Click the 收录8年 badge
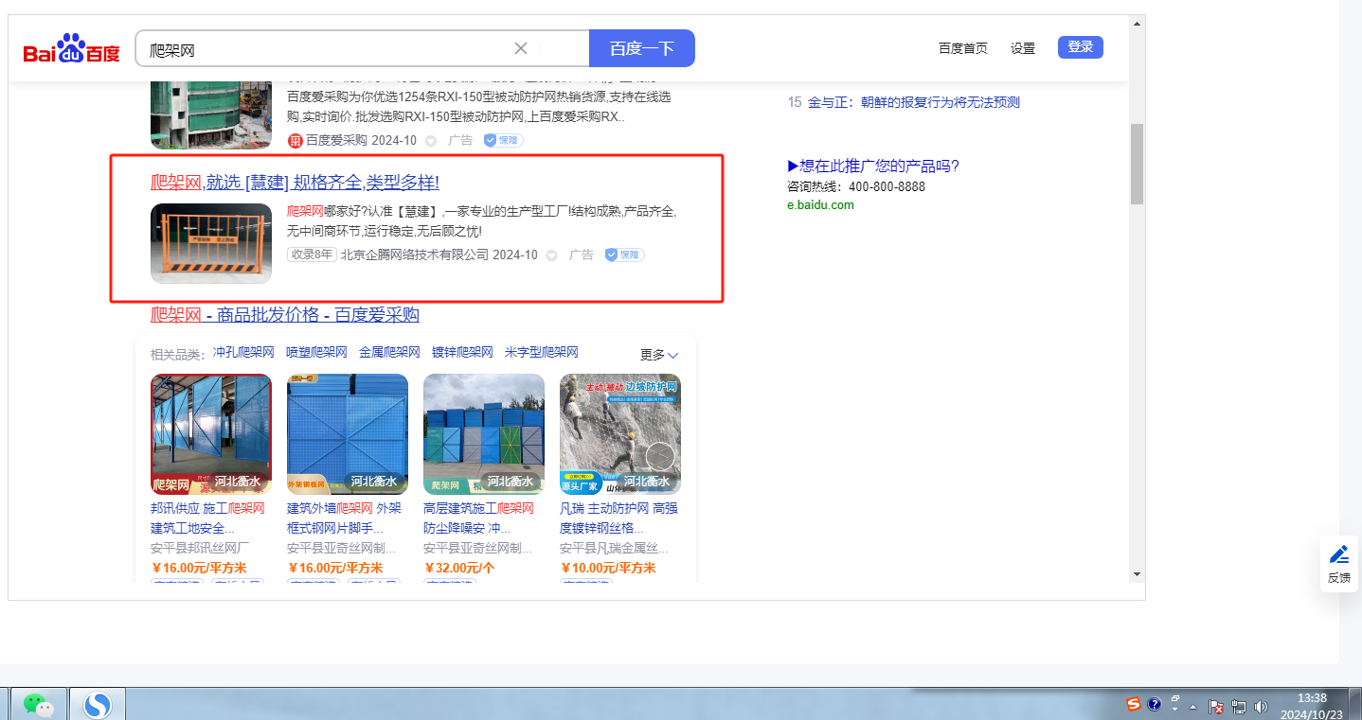This screenshot has height=720, width=1362. point(312,255)
